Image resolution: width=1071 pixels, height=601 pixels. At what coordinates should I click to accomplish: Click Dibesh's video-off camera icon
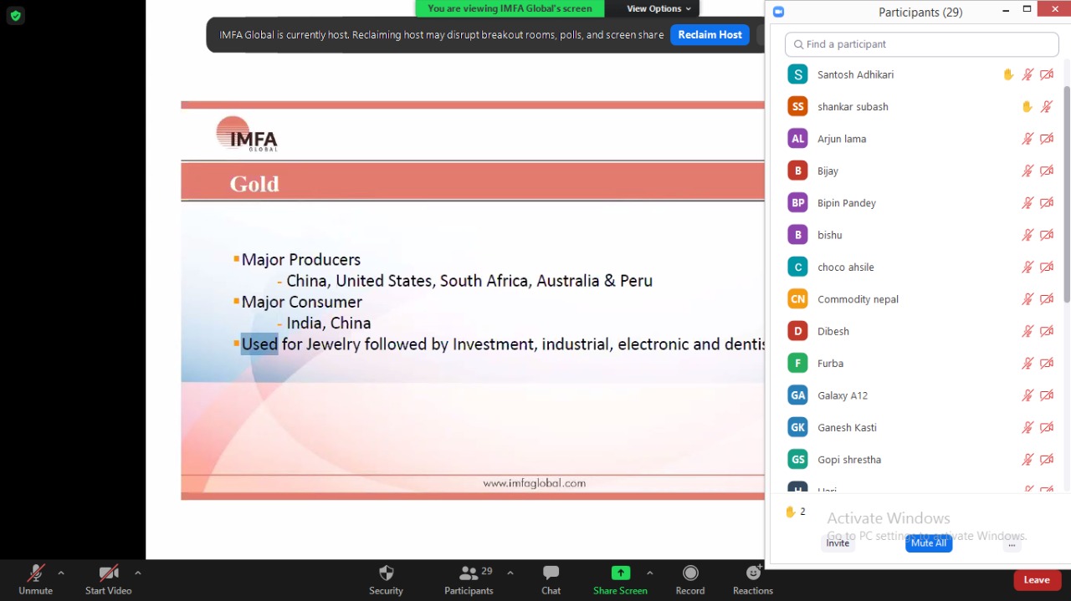[1047, 331]
